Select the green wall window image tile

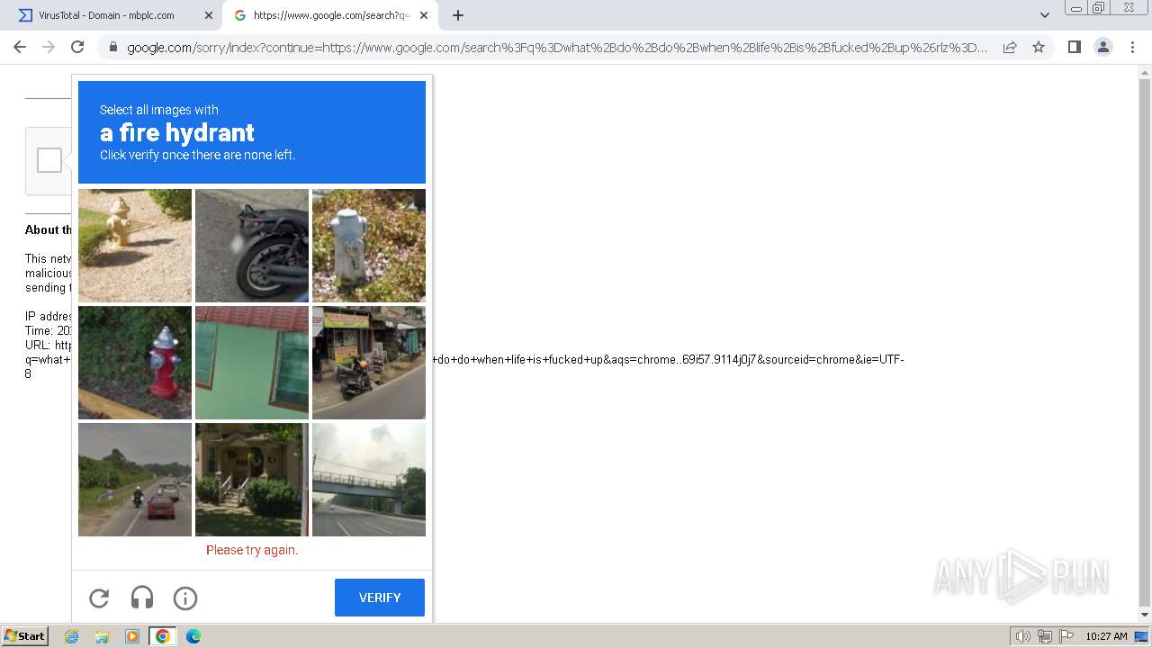pos(252,363)
